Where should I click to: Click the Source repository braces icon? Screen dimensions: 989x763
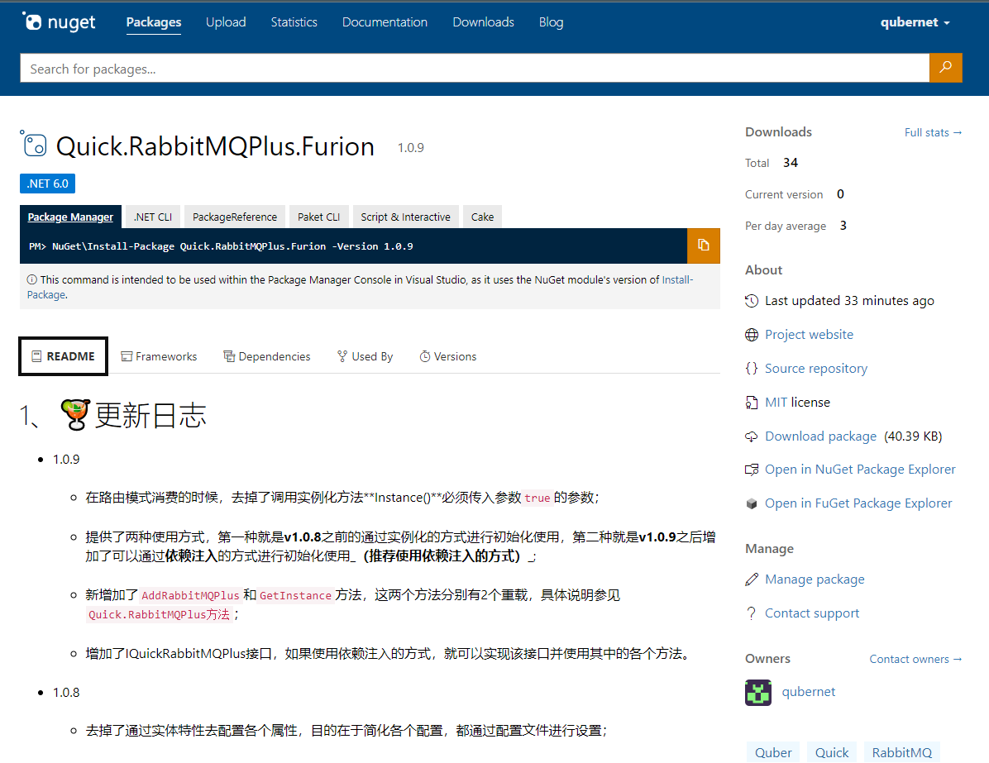[x=752, y=368]
